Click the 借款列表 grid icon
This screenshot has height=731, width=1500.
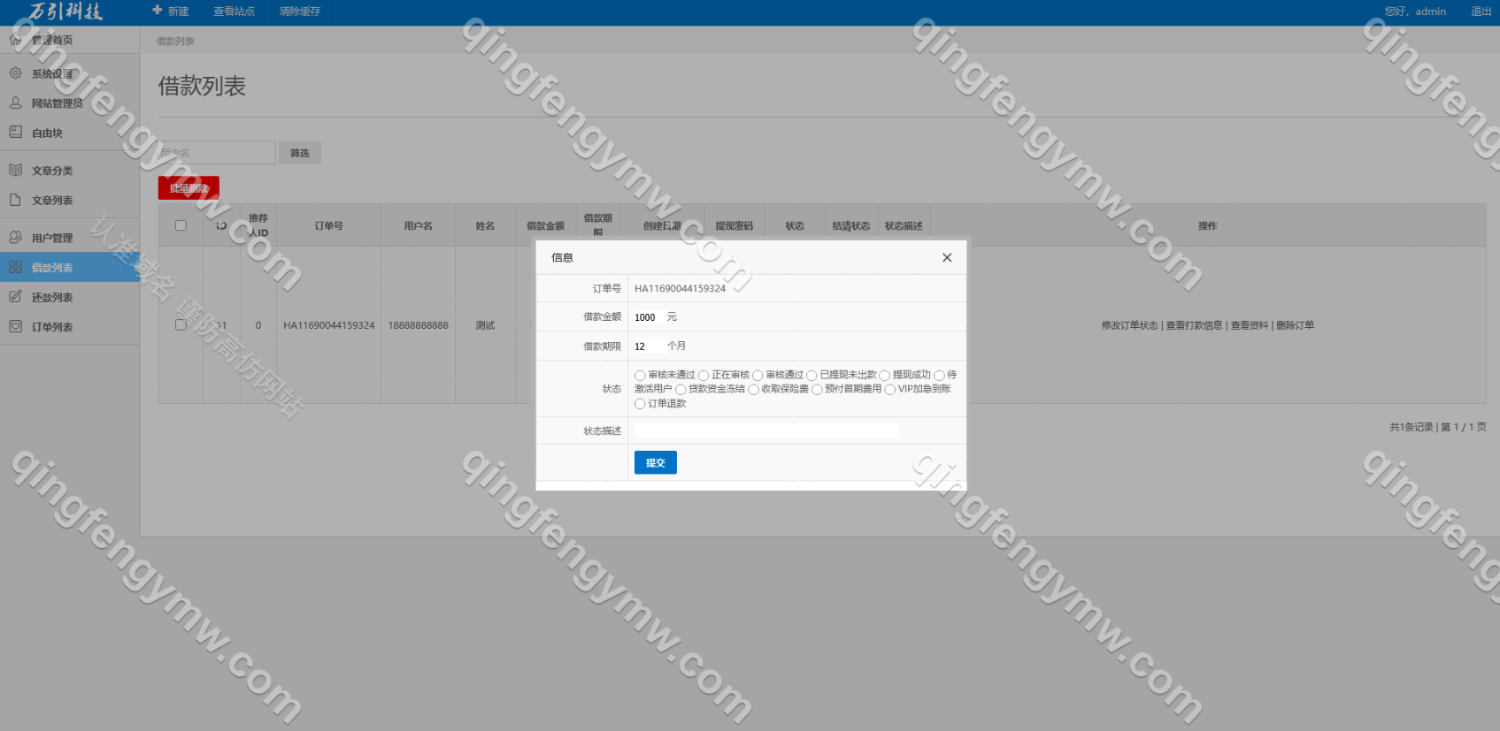pyautogui.click(x=15, y=267)
